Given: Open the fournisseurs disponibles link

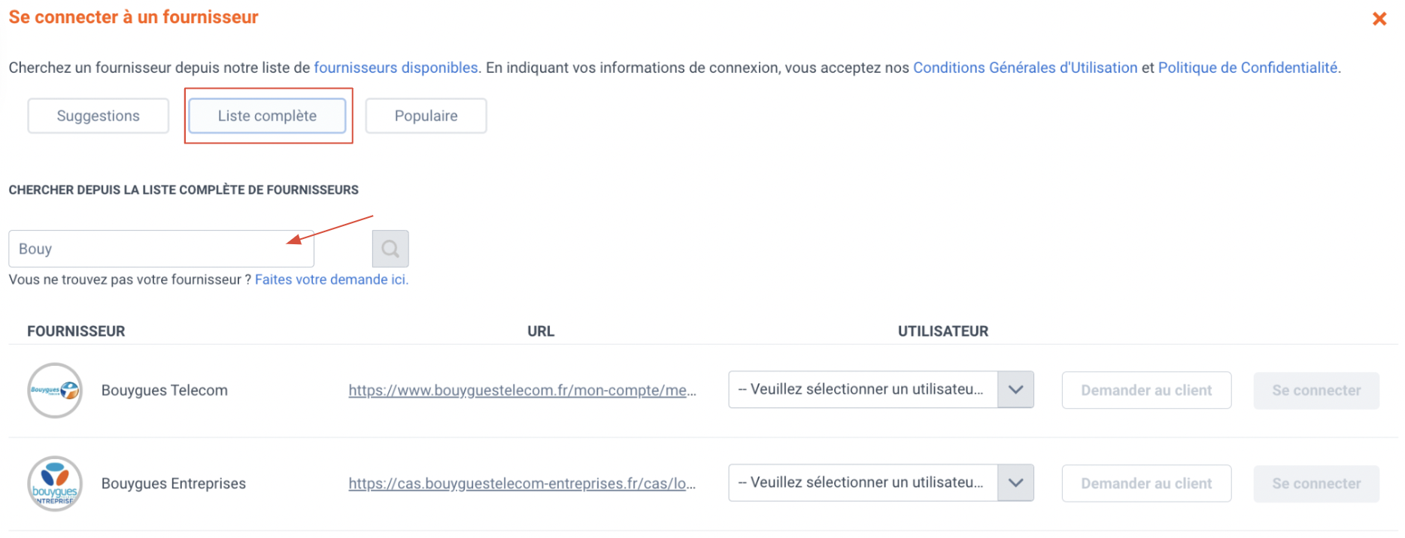Looking at the screenshot, I should tap(396, 68).
